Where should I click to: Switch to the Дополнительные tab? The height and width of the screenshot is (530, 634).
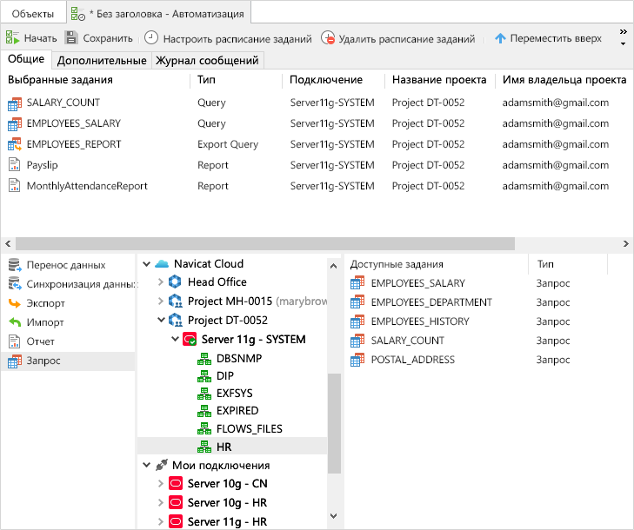click(x=102, y=61)
